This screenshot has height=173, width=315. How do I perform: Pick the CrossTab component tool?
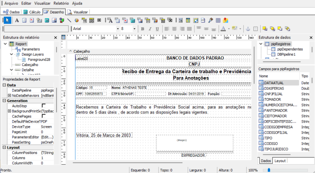point(195,20)
